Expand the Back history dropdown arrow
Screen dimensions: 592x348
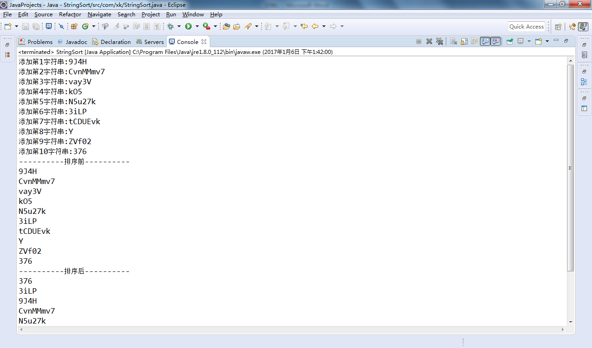coord(324,26)
